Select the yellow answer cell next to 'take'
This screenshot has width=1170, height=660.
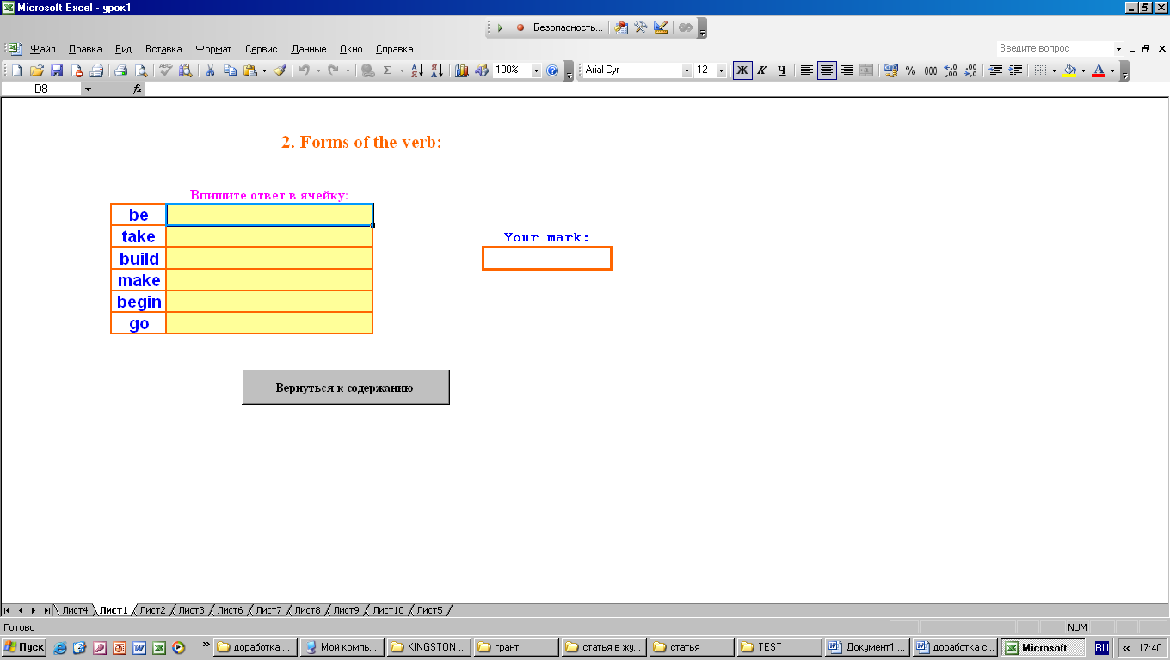click(269, 236)
